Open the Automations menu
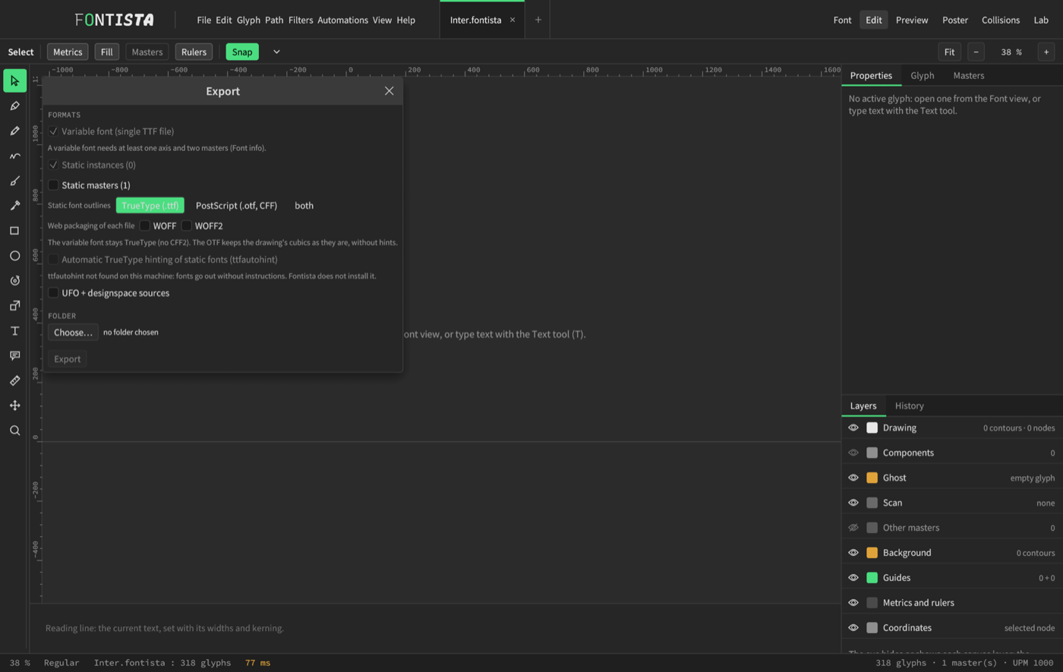This screenshot has width=1063, height=672. (x=342, y=21)
